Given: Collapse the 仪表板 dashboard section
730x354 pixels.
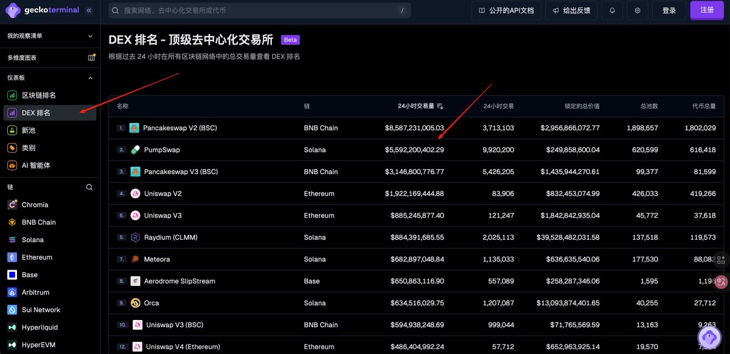Looking at the screenshot, I should coord(90,78).
